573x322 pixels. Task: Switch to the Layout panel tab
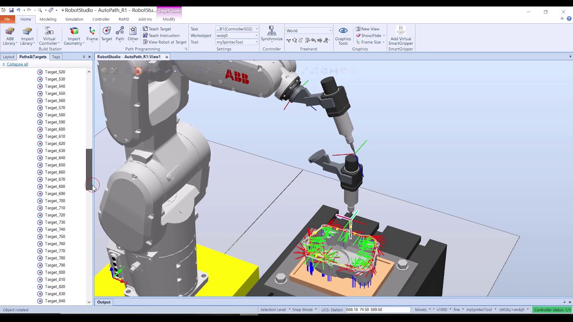[x=9, y=57]
